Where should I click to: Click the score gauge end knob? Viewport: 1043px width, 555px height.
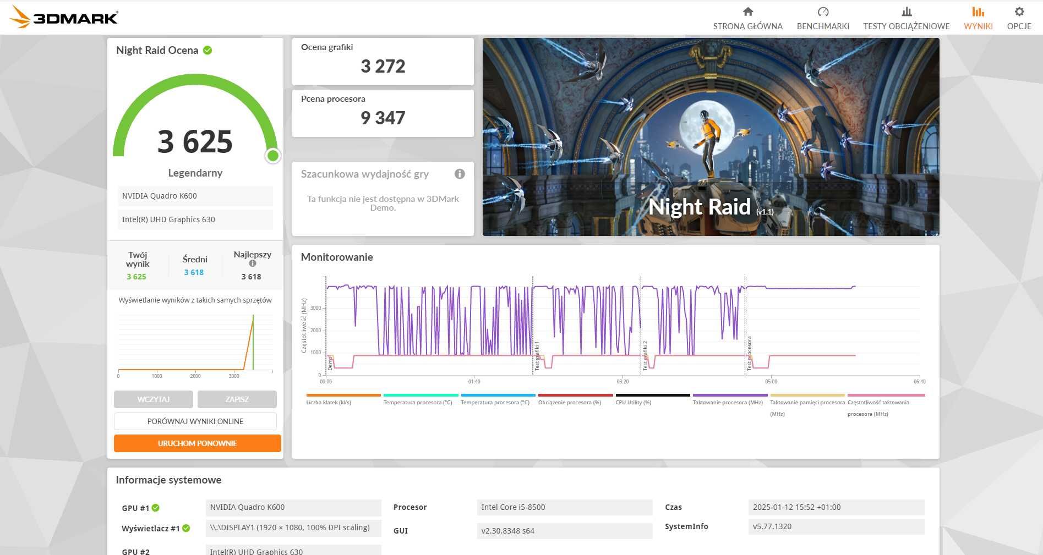[273, 156]
